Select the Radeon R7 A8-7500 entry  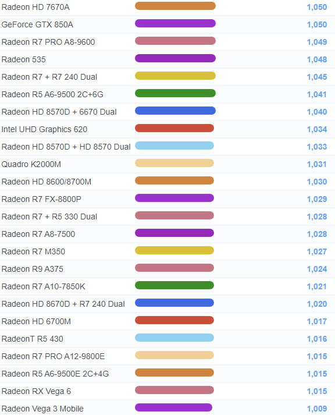[38, 234]
